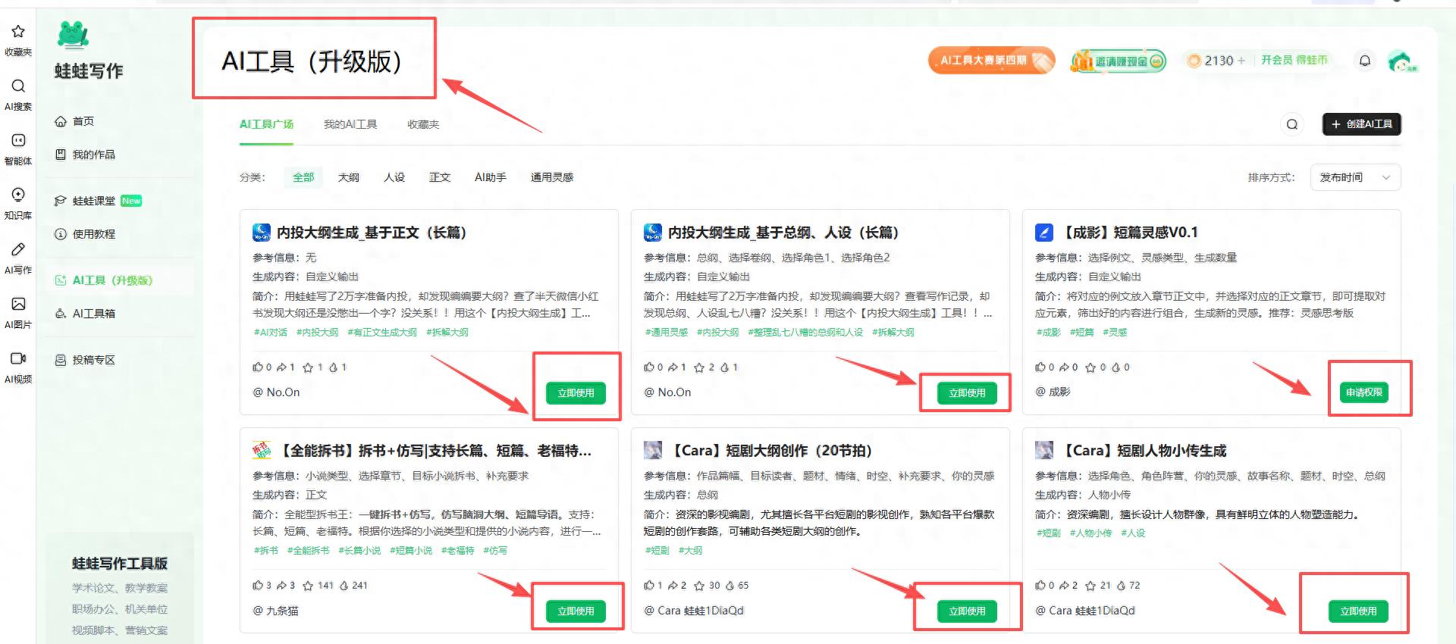Screen dimensions: 1456x644
Task: Click the 蛙蛙写作 frog logo
Action: (73, 34)
